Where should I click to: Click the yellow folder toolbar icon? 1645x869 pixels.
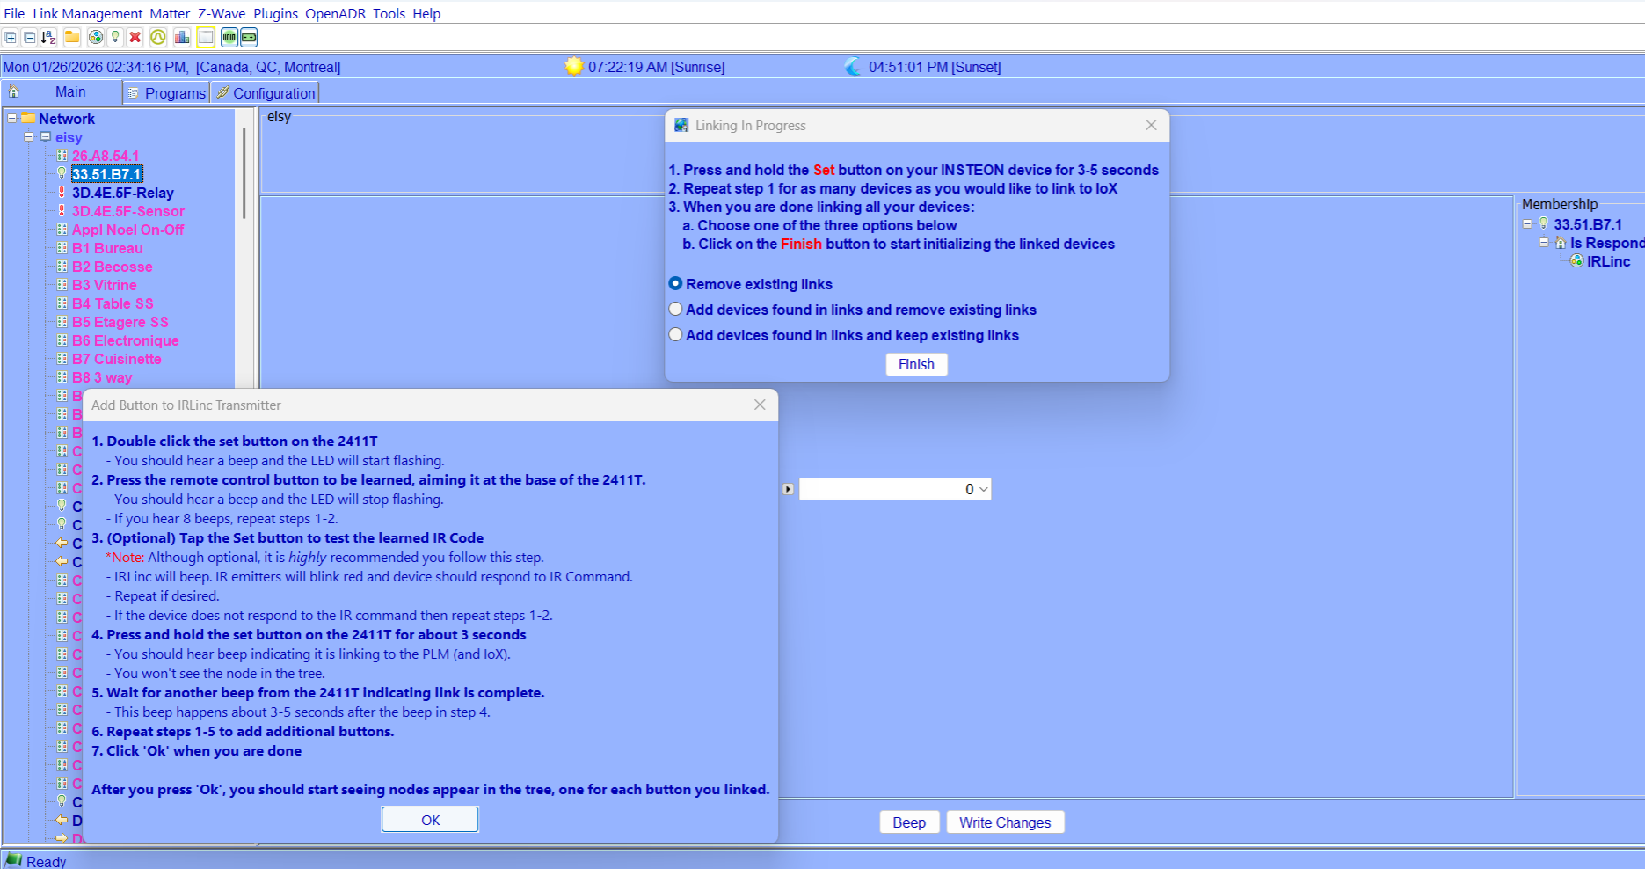pos(72,37)
